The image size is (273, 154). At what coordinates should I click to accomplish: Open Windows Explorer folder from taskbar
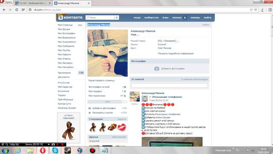(30, 151)
